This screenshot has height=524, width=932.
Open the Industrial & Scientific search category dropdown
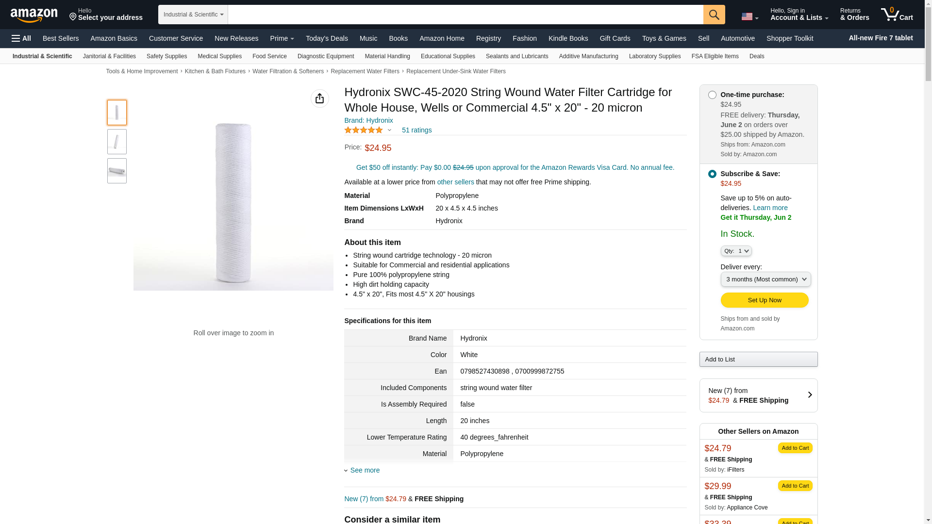(x=193, y=15)
